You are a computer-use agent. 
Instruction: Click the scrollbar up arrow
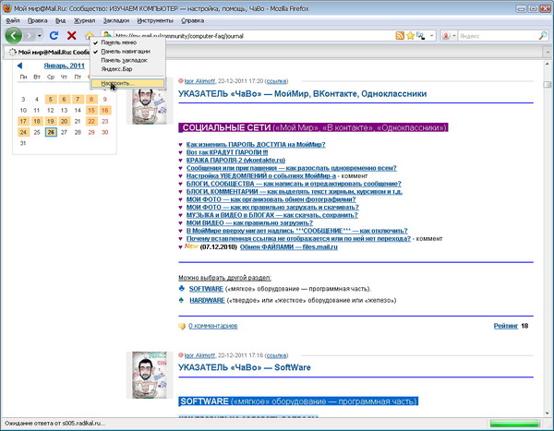[x=548, y=64]
